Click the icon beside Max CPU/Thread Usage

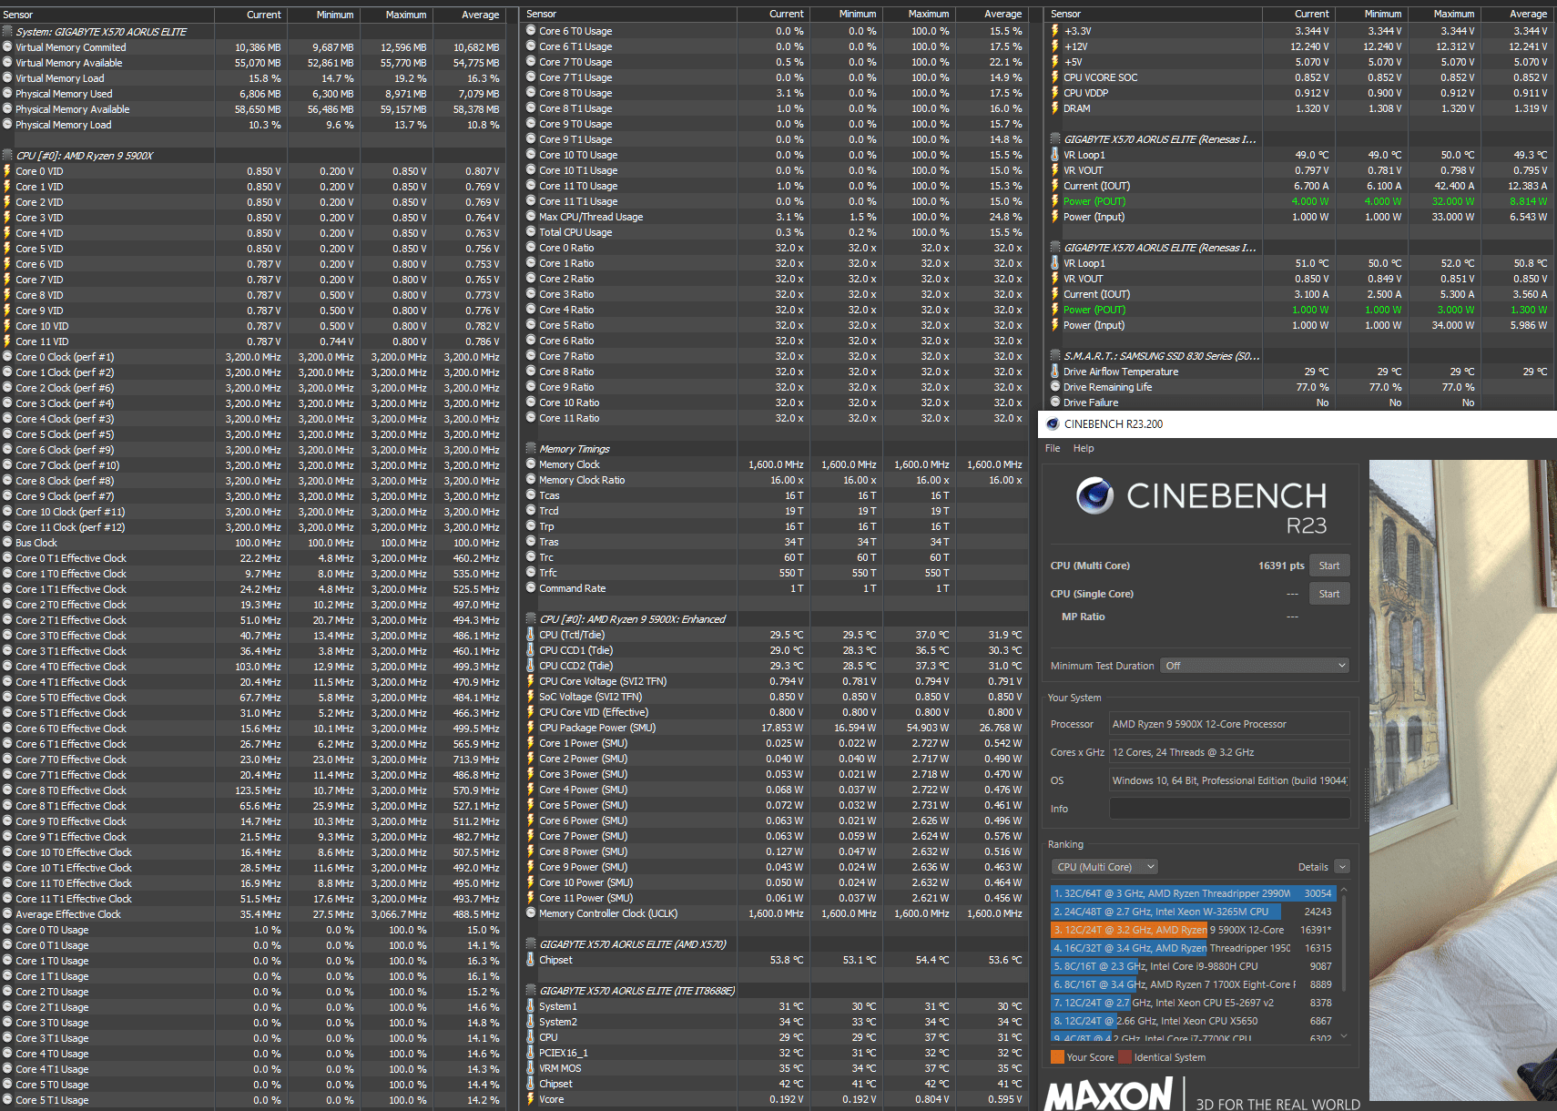[x=531, y=217]
